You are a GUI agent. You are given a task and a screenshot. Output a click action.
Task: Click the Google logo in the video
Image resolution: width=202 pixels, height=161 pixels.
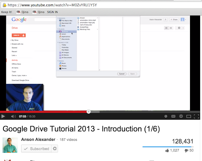[x=19, y=20]
